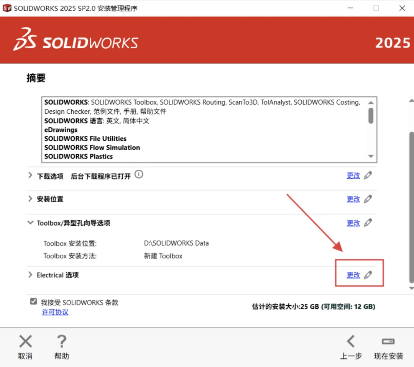This screenshot has height=367, width=414.
Task: Click Toolbox 安装位置: label
Action: 70,244
